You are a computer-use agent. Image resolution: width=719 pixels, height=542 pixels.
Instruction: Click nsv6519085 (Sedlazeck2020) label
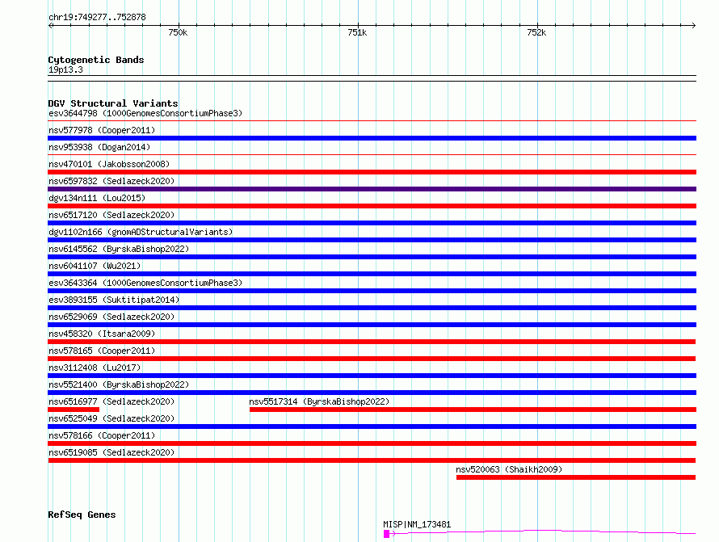(111, 452)
